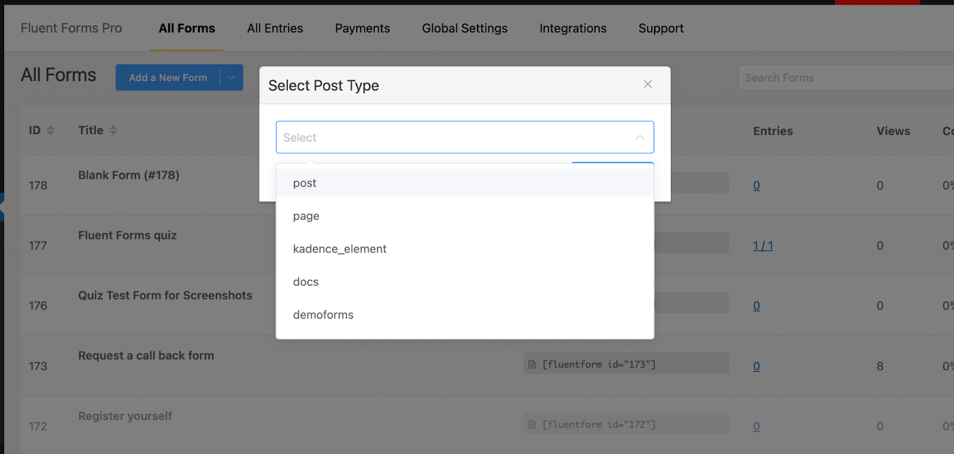Copy shortcode icon for form 173

pyautogui.click(x=532, y=365)
